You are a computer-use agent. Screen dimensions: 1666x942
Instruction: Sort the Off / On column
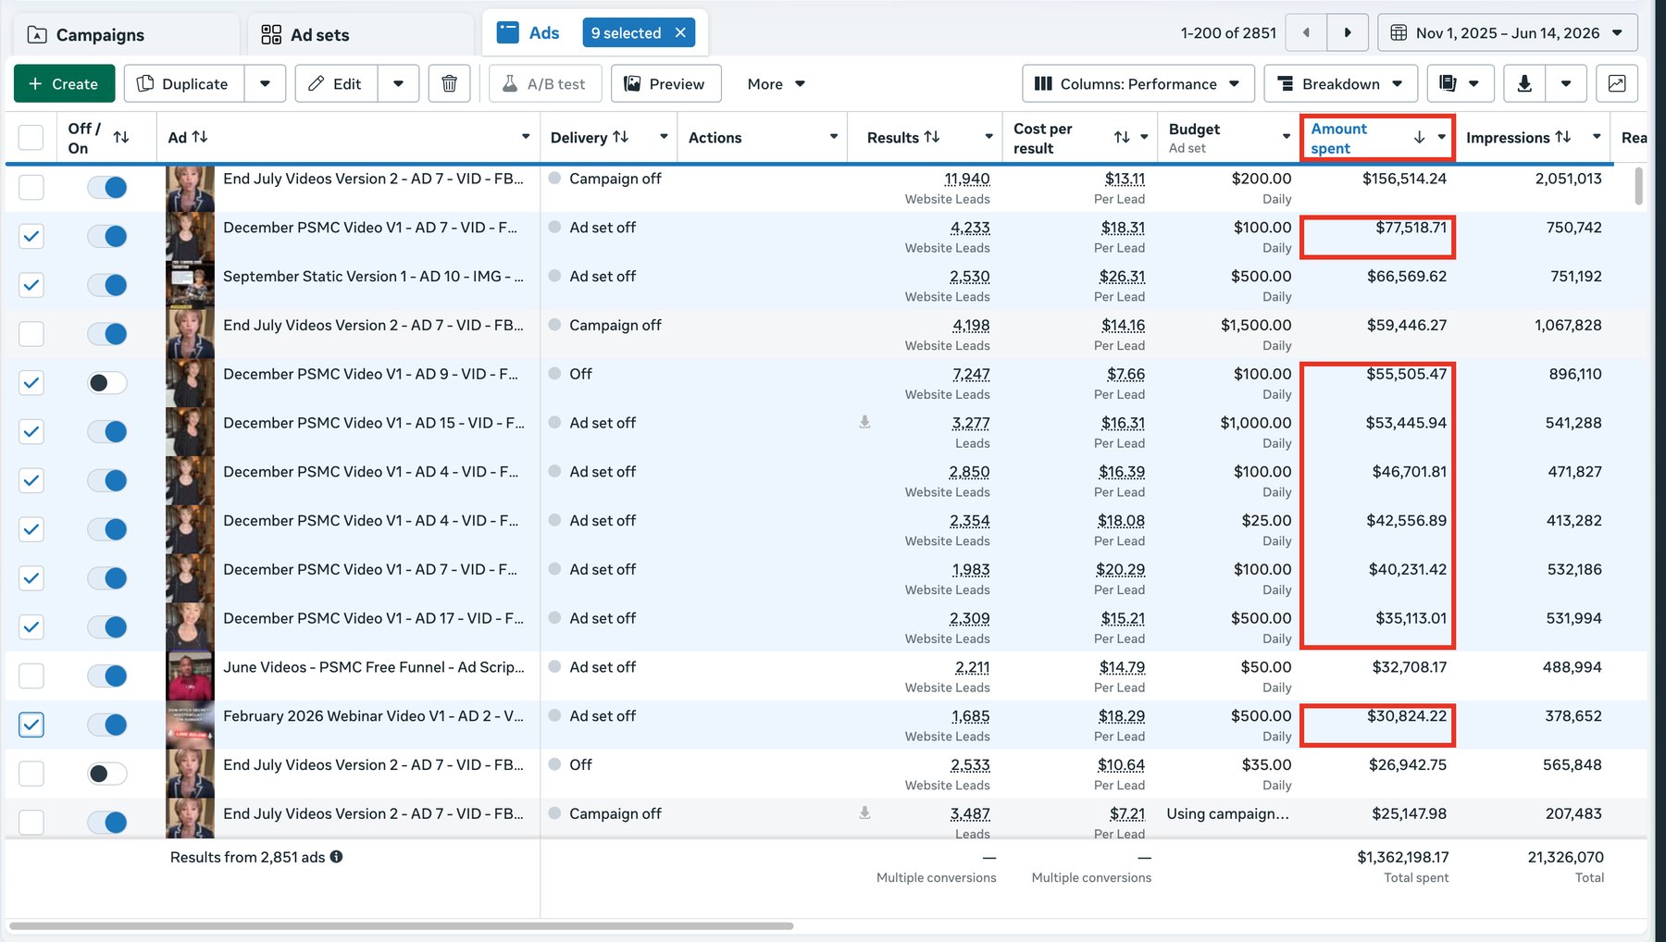[121, 137]
